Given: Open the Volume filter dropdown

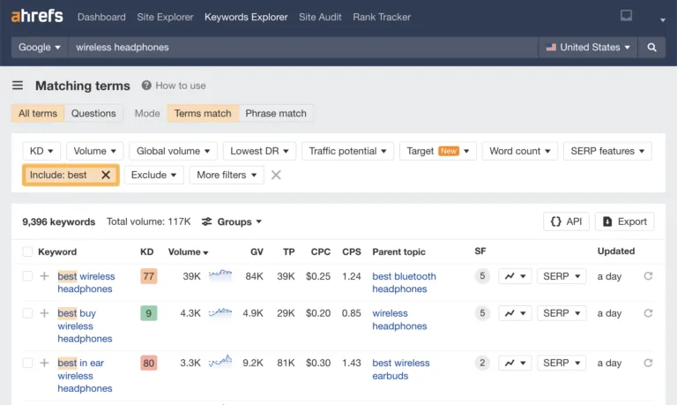Looking at the screenshot, I should (x=94, y=151).
